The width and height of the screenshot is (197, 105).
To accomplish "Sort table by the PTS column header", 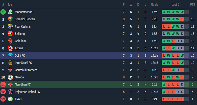I will [192, 5].
